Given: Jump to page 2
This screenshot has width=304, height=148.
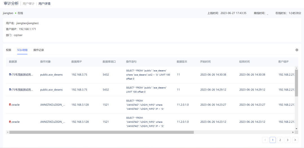Looking at the screenshot, I should pyautogui.click(x=280, y=140).
